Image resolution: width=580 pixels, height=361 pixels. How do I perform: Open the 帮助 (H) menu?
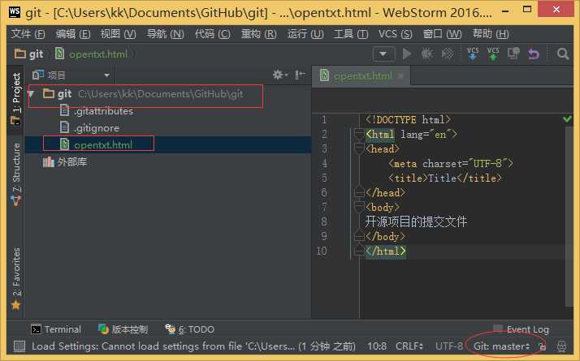491,34
